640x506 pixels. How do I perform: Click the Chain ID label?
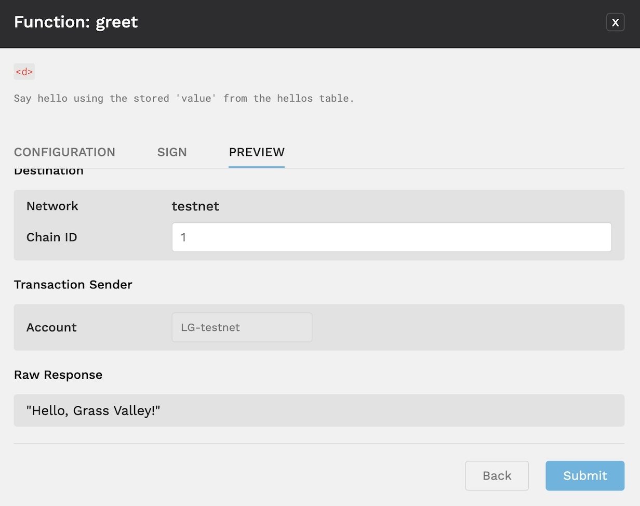coord(52,237)
